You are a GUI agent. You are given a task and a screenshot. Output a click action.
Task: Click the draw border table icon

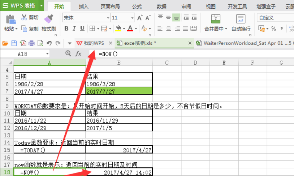click(x=104, y=28)
